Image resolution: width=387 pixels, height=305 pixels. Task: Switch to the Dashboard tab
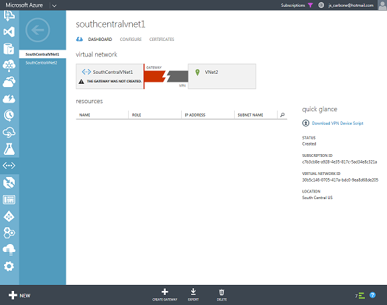point(100,40)
